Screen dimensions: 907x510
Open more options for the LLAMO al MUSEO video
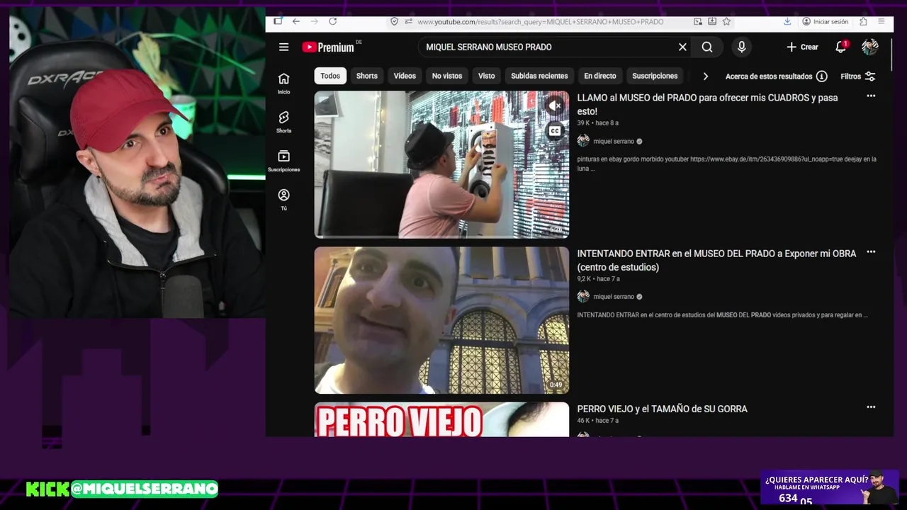coord(871,96)
